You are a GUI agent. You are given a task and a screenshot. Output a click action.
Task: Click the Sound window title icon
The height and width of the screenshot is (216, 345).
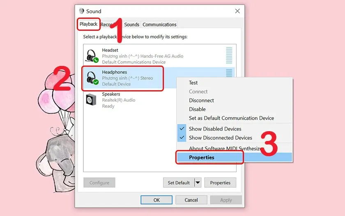pos(81,11)
